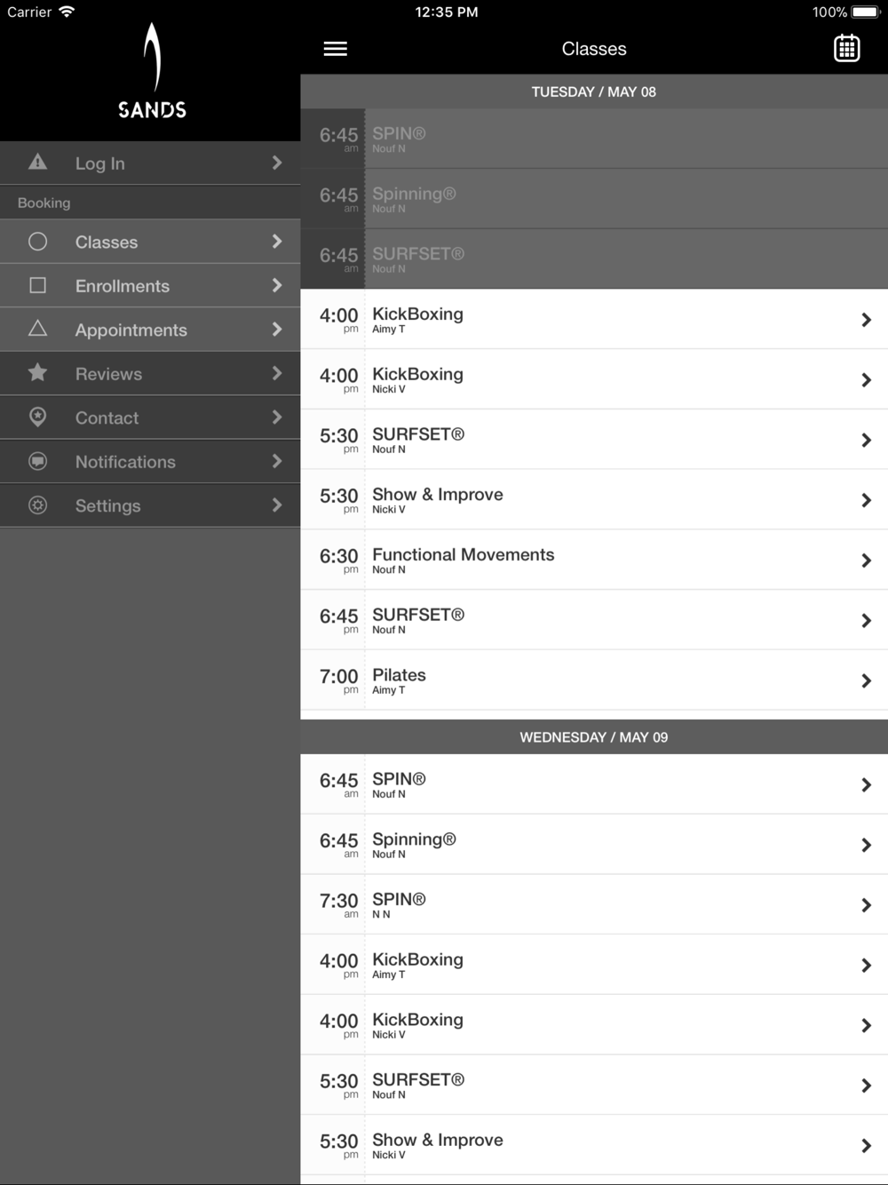Tap the location pin icon beside Contact

[37, 417]
